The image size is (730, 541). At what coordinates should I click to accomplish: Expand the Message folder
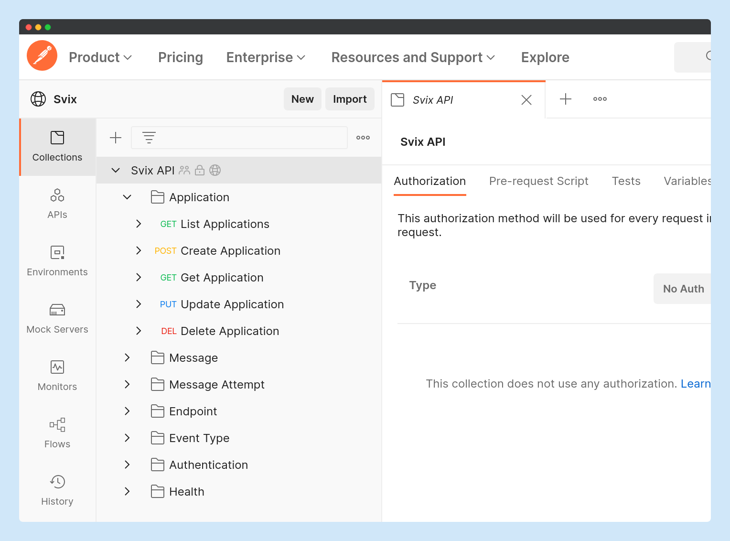click(127, 357)
